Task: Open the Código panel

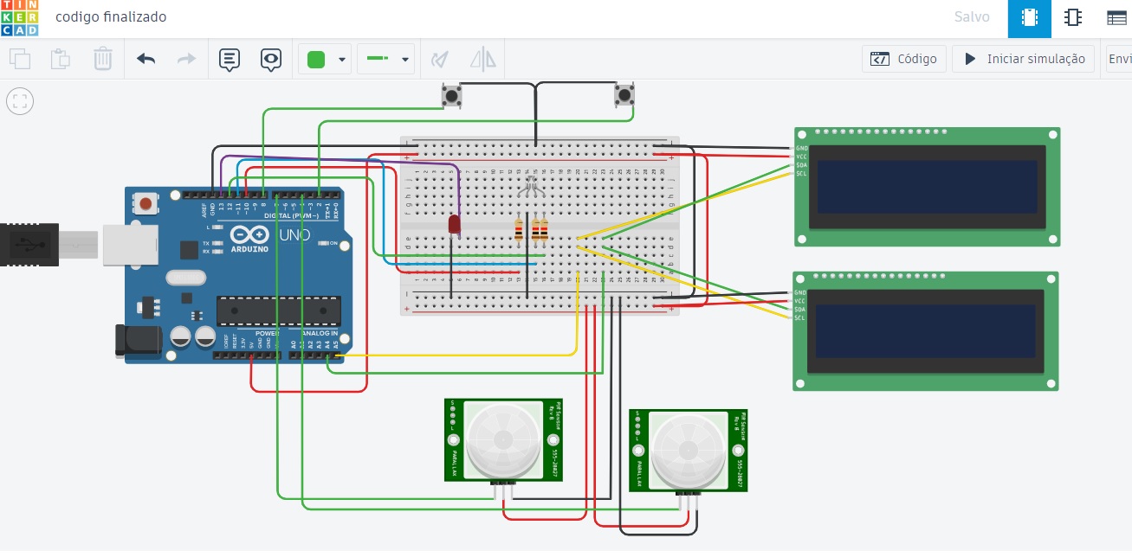Action: 904,59
